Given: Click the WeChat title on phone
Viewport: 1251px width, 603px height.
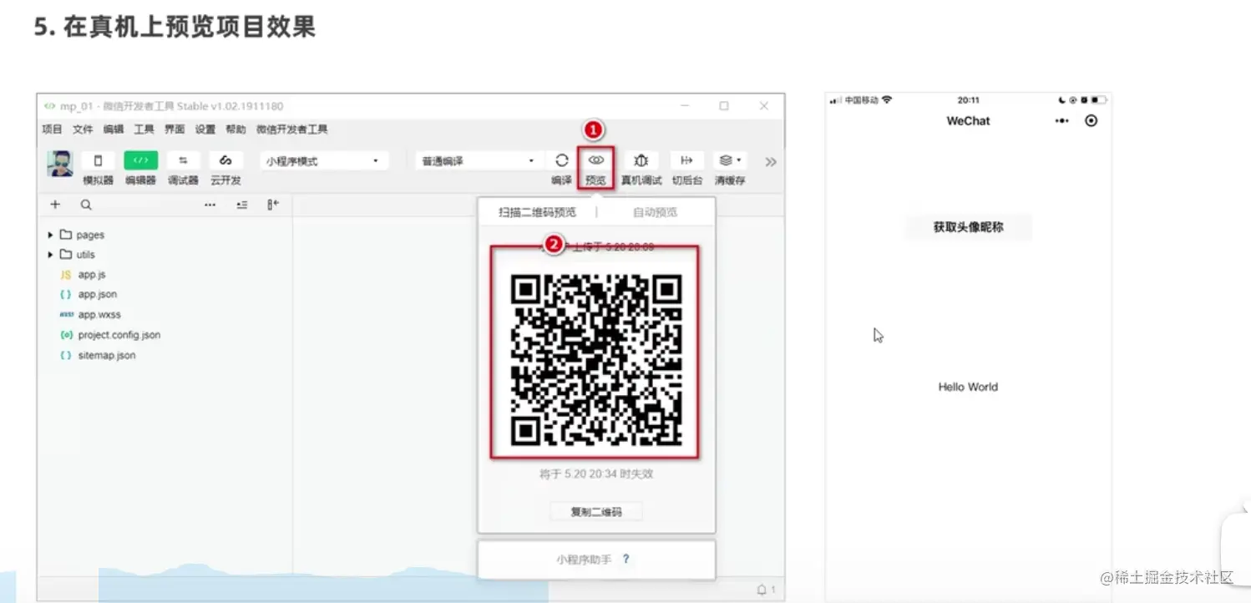Looking at the screenshot, I should (x=968, y=121).
